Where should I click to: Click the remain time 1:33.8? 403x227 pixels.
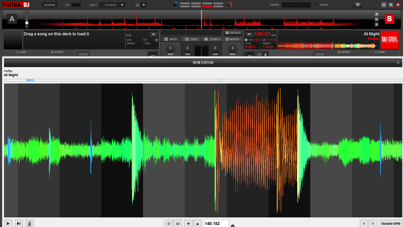point(267,47)
